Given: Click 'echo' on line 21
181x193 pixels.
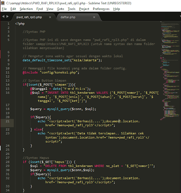Looking at the screenshot, I should (41, 121).
